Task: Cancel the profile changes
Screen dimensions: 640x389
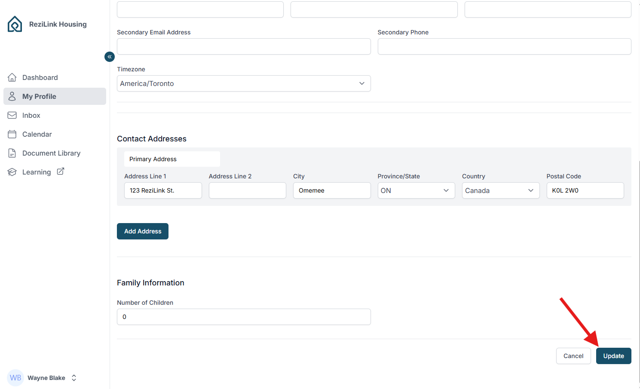Action: coord(573,356)
